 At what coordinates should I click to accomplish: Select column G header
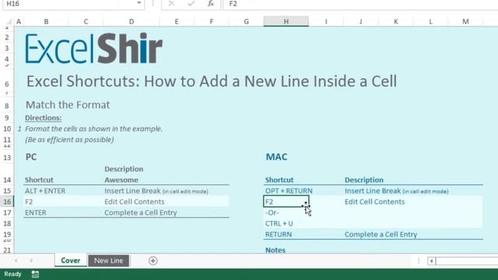[246, 22]
